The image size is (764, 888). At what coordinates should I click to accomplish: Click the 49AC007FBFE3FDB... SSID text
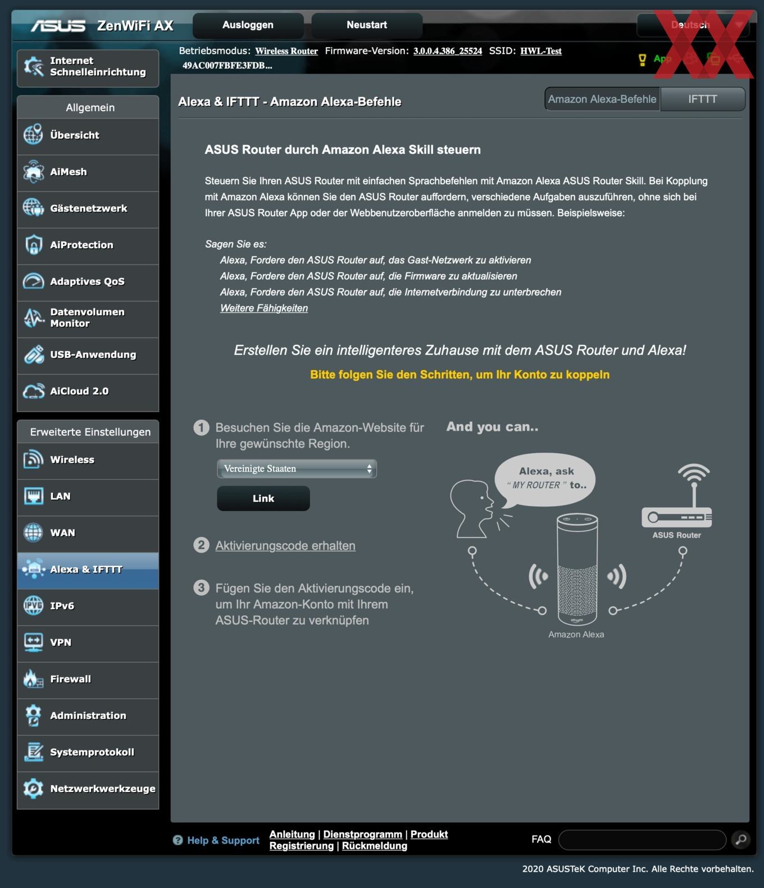click(228, 65)
